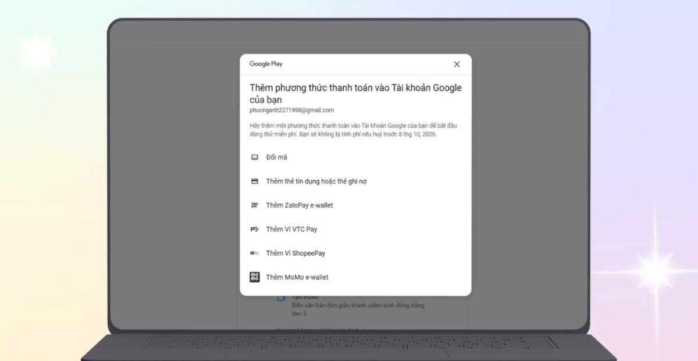Screen dimensions: 698x361
Task: Click 'Biến văn bản đơn giản thành video' text
Action: pyautogui.click(x=358, y=305)
